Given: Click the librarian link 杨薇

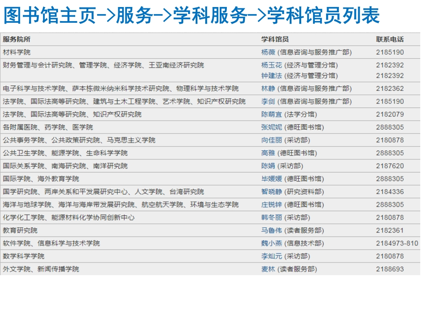Looking at the screenshot, I should click(x=268, y=52).
